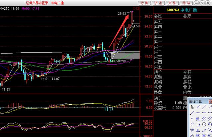The height and width of the screenshot is (137, 212).
Task: Pick the peaks wave tool next to W
Action: (x=198, y=130)
